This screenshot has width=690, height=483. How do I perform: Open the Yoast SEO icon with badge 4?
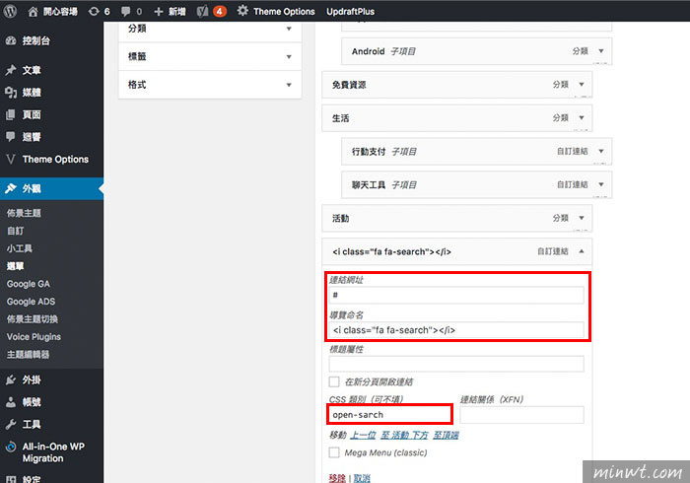tap(203, 12)
